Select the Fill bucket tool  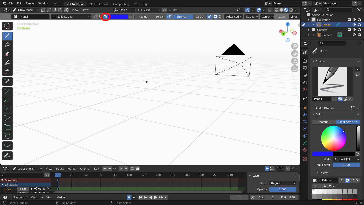coord(7,45)
